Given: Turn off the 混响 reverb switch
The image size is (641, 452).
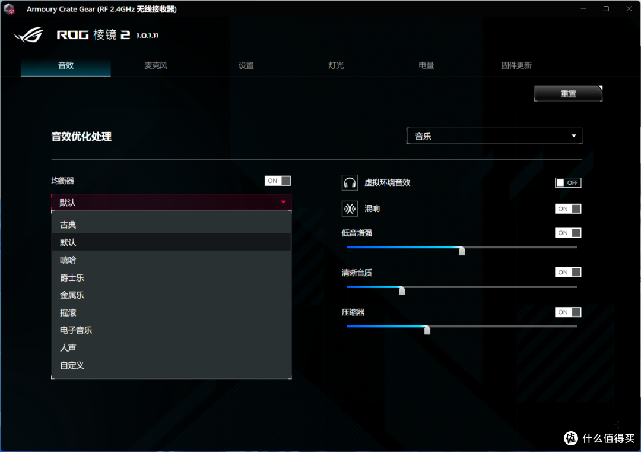Looking at the screenshot, I should tap(568, 208).
